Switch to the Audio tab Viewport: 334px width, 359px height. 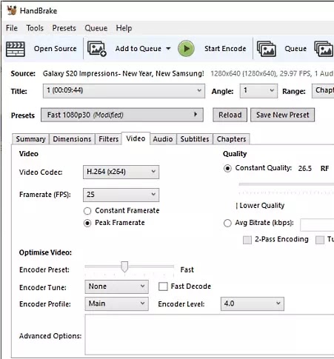[x=163, y=139]
